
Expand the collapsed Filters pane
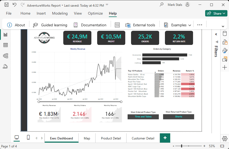point(216,34)
